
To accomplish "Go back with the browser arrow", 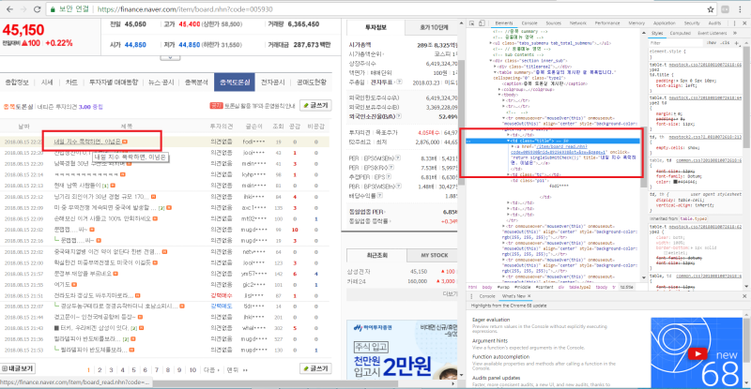I will [9, 9].
